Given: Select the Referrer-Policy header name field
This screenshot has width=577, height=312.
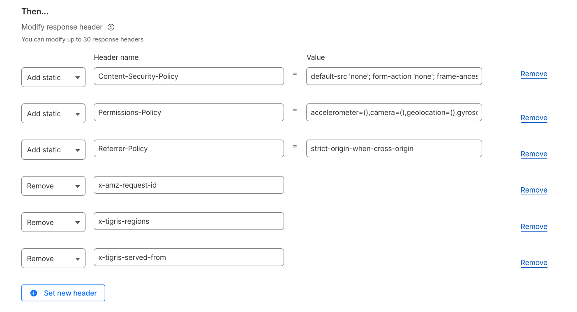Looking at the screenshot, I should pyautogui.click(x=189, y=149).
